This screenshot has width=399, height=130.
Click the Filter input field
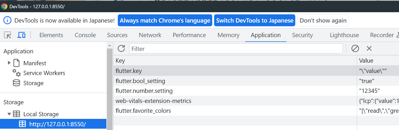(x=236, y=49)
